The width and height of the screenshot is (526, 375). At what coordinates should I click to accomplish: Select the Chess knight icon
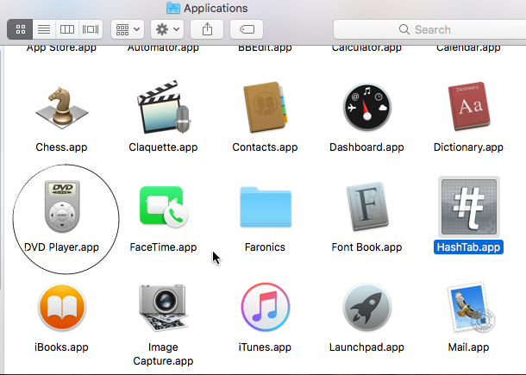point(62,108)
